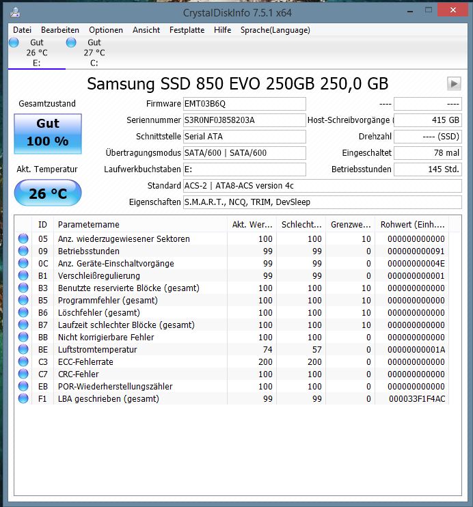Click the Betriebsstunden value 145 Std.
Image resolution: width=473 pixels, height=507 pixels.
[x=428, y=169]
